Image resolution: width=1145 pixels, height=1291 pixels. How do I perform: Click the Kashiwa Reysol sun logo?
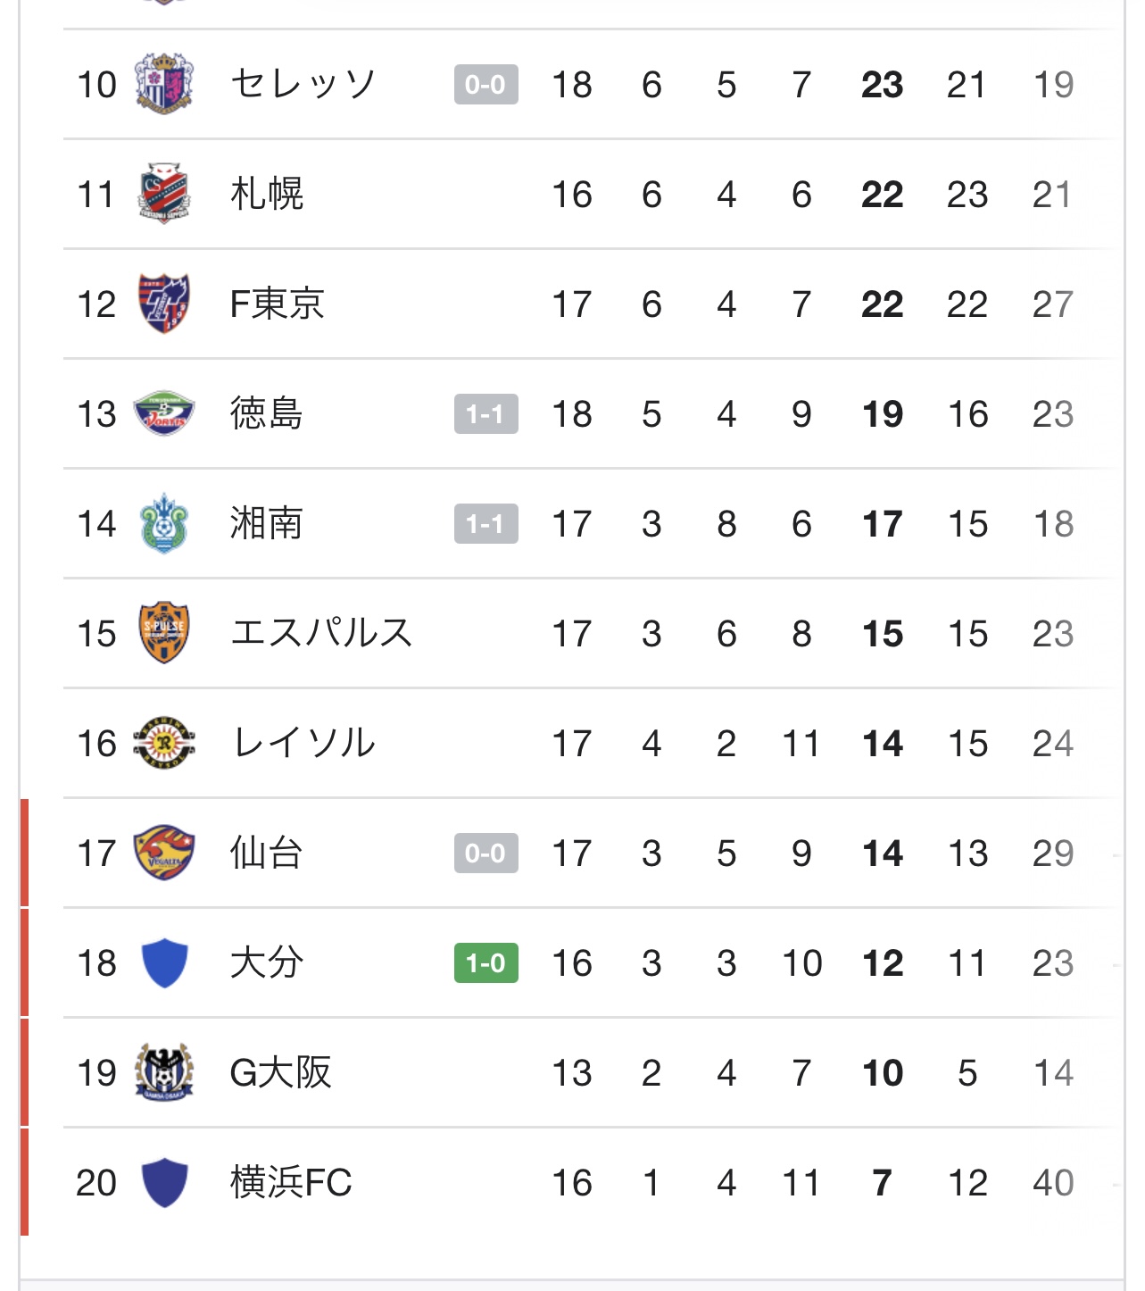tap(164, 743)
